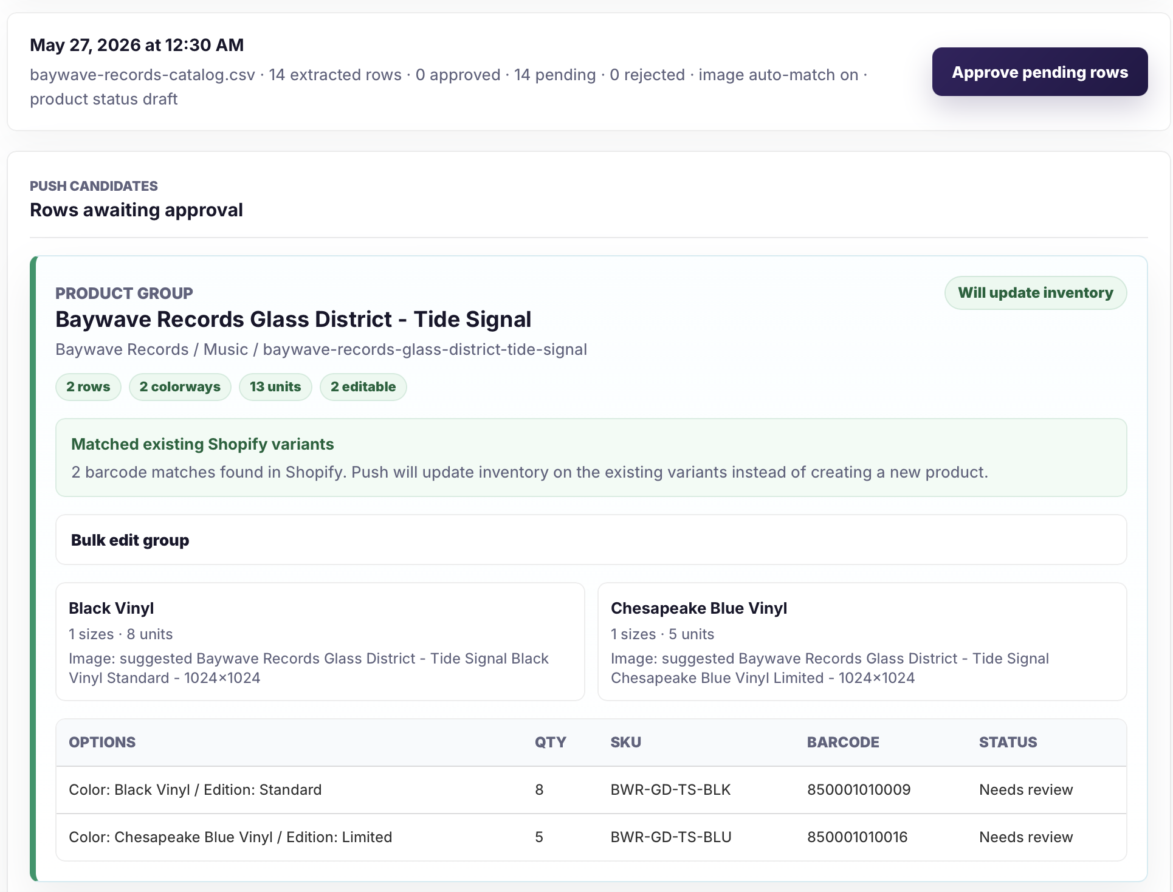The image size is (1173, 892).
Task: Click the 2 editable chip
Action: click(x=363, y=386)
